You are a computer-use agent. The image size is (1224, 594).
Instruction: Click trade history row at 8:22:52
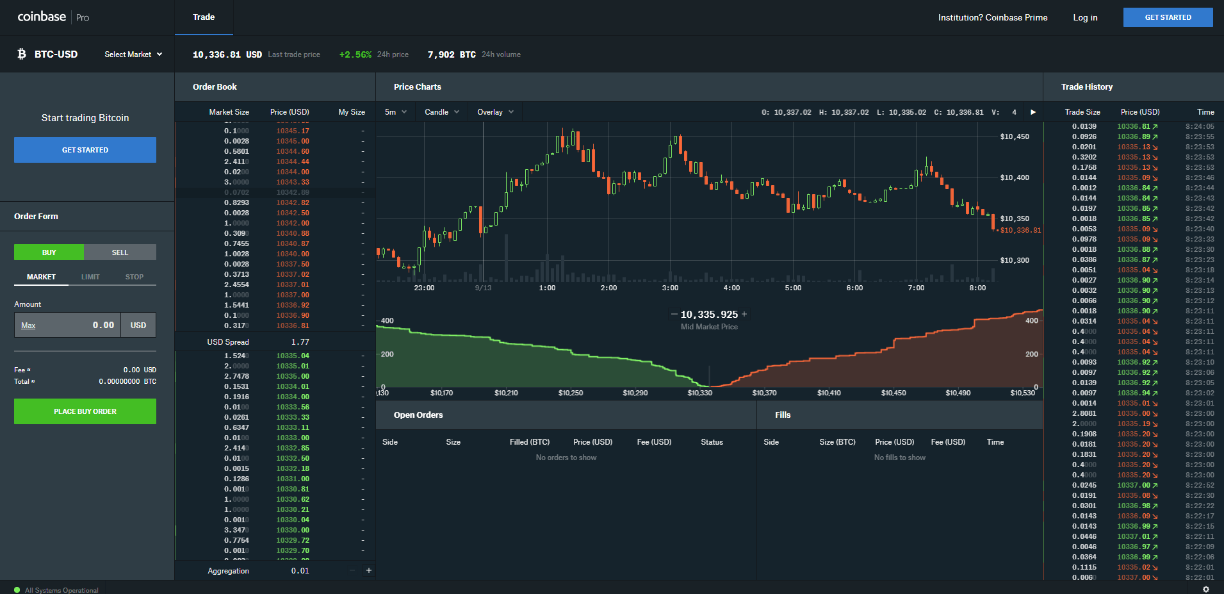tap(1134, 486)
